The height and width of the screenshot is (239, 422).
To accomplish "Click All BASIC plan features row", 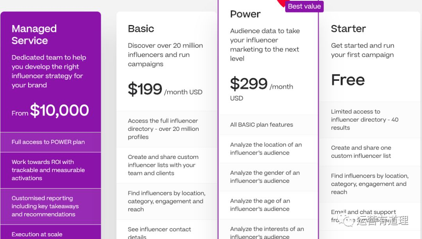I will [x=268, y=125].
